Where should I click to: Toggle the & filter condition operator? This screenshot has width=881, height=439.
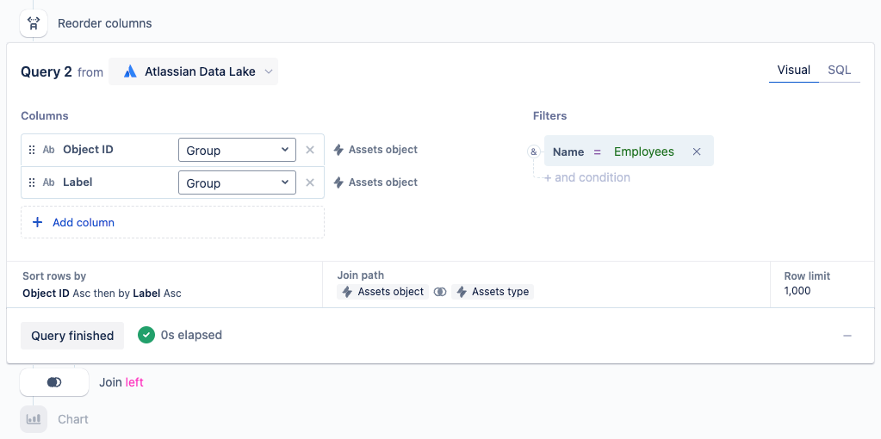(533, 151)
